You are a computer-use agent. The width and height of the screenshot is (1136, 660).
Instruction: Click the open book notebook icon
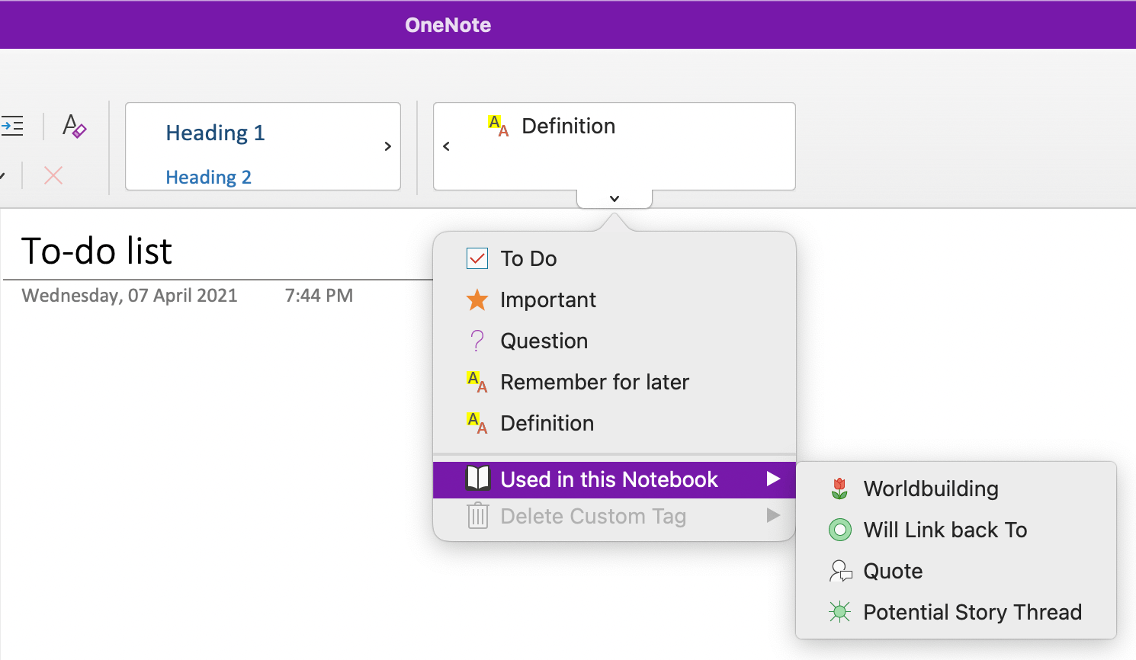477,479
